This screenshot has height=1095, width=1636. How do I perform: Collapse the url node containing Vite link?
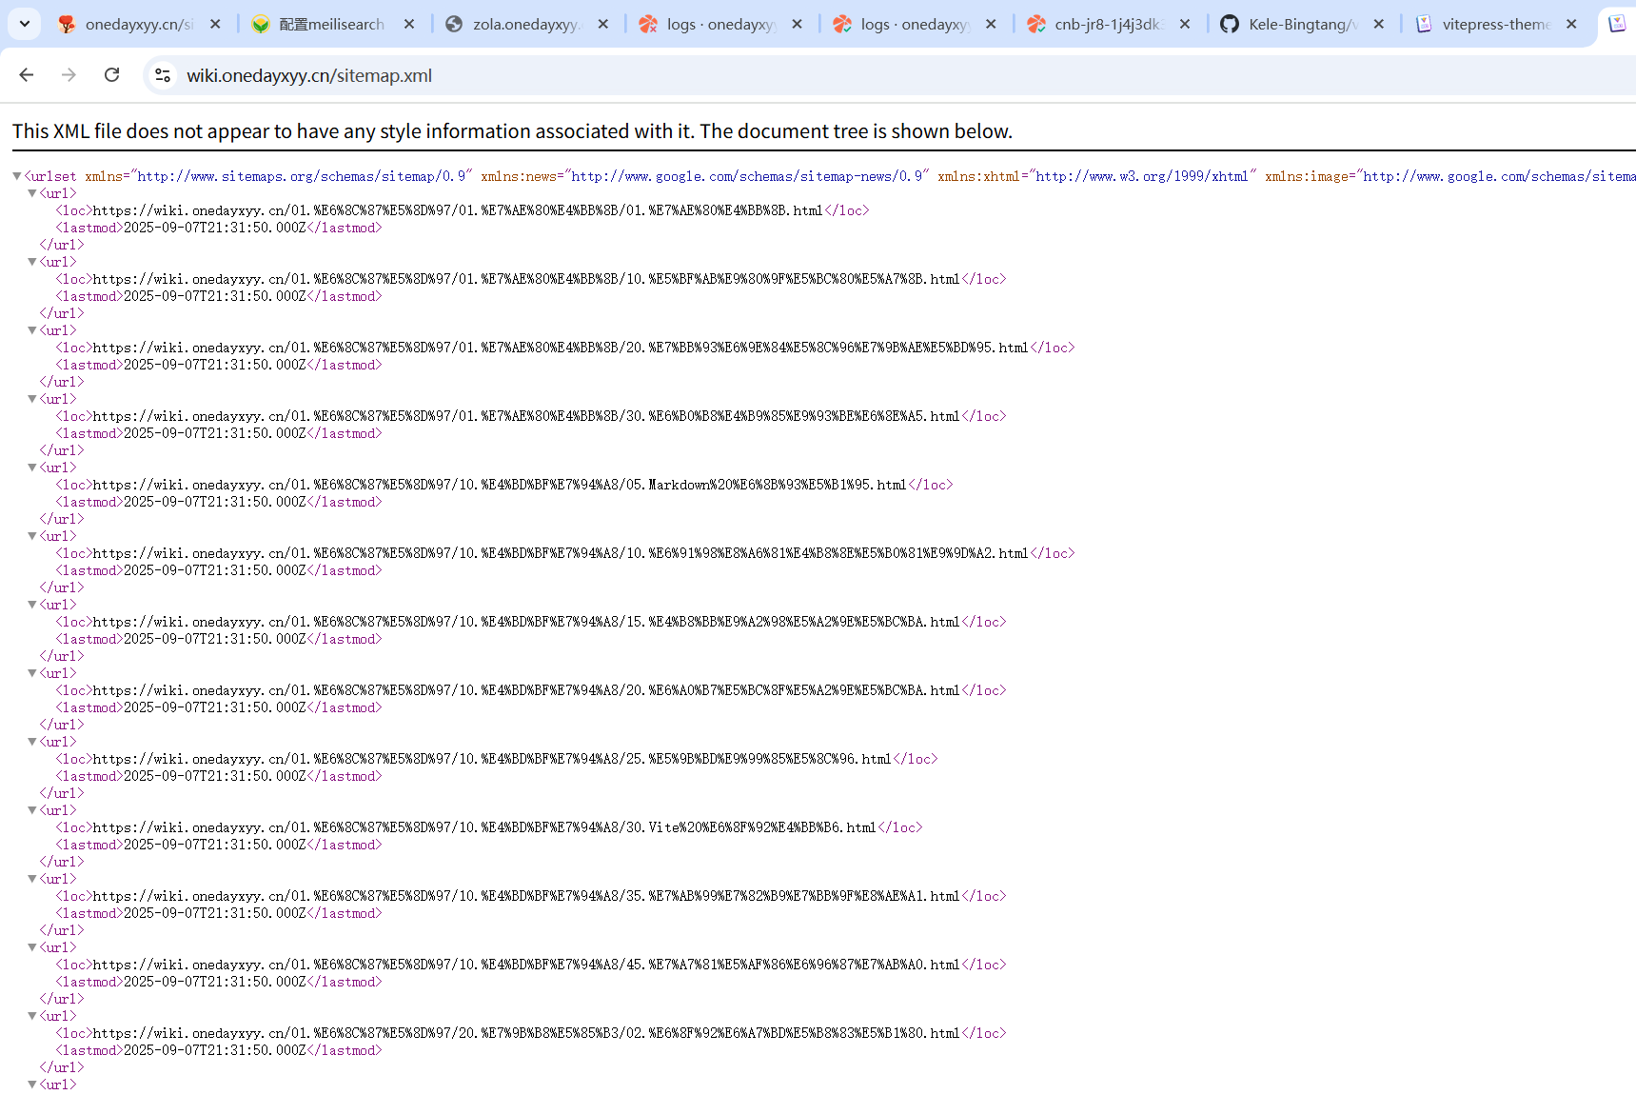pos(32,810)
